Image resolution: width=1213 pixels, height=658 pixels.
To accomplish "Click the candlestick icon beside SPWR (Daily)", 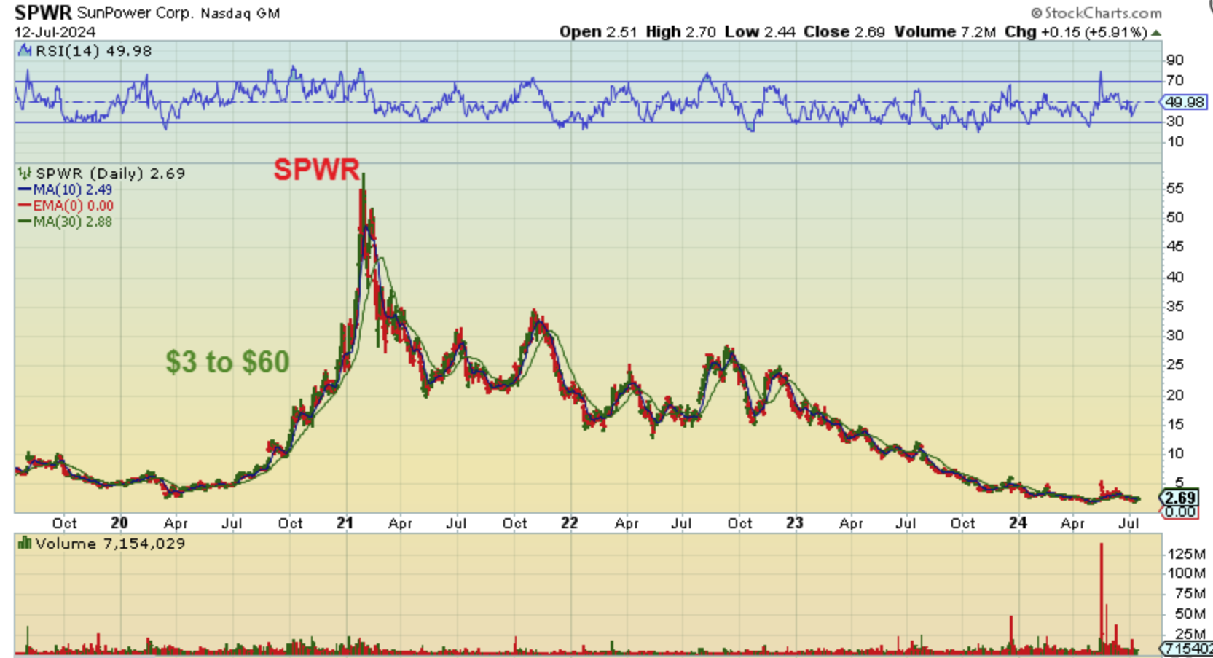I will (x=25, y=173).
